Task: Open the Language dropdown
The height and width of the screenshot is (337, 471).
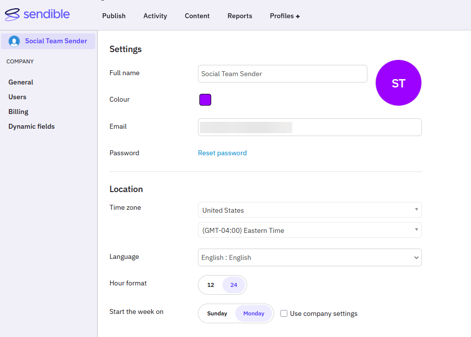Action: pyautogui.click(x=310, y=257)
